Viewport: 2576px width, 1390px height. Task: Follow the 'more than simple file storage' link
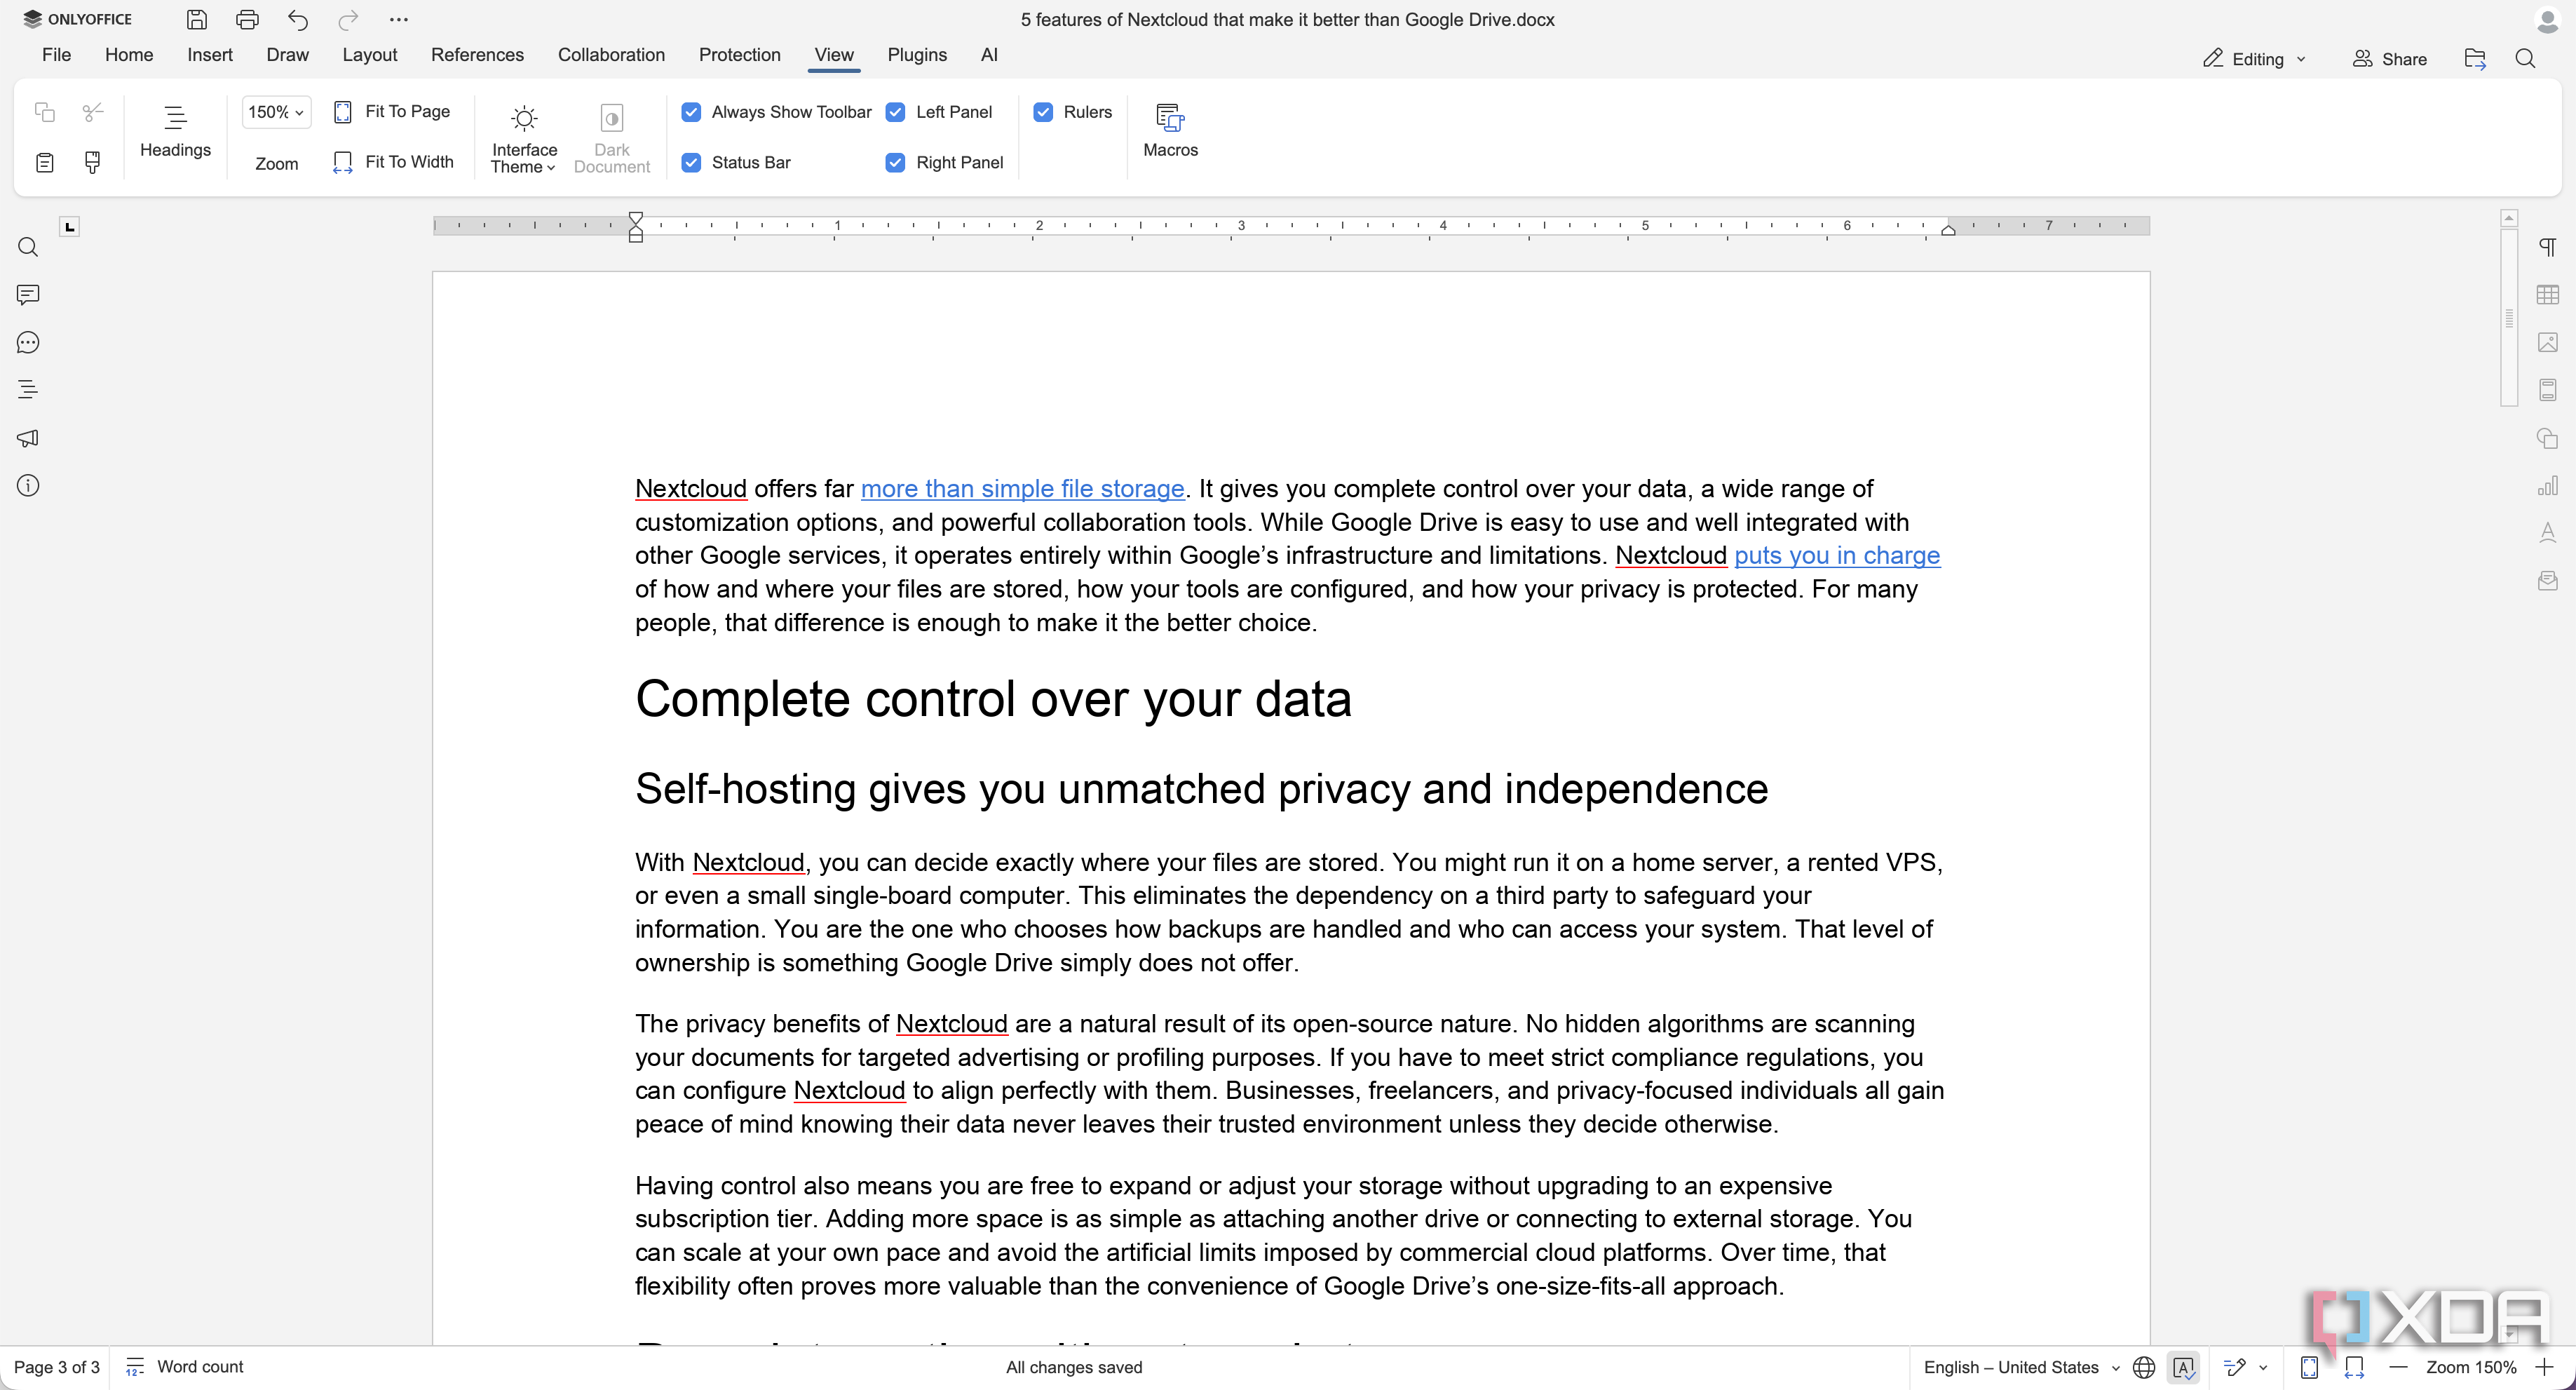1022,489
